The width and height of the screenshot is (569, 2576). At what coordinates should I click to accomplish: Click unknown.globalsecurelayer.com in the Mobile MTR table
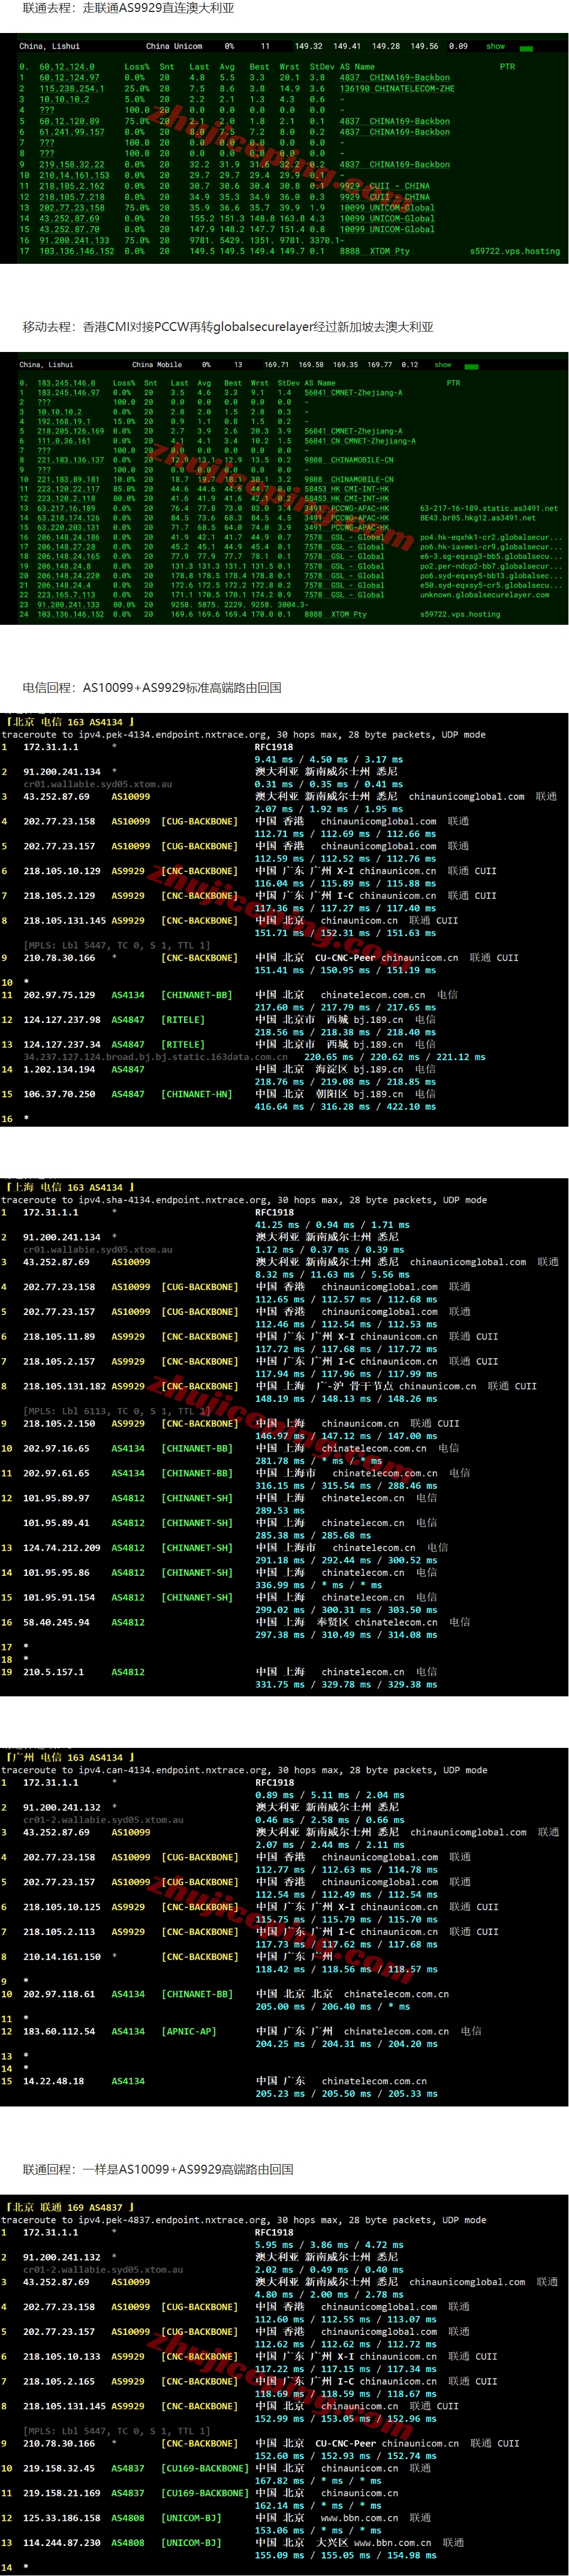tap(484, 595)
